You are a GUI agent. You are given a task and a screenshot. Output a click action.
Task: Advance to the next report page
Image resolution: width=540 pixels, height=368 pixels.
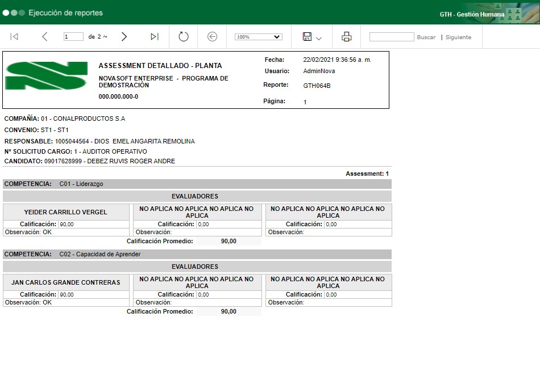pyautogui.click(x=124, y=37)
